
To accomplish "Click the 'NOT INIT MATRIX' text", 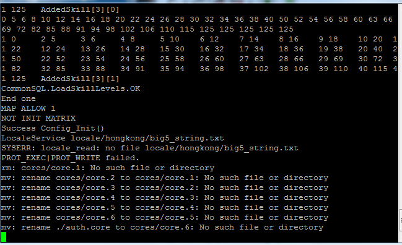I will [x=38, y=118].
